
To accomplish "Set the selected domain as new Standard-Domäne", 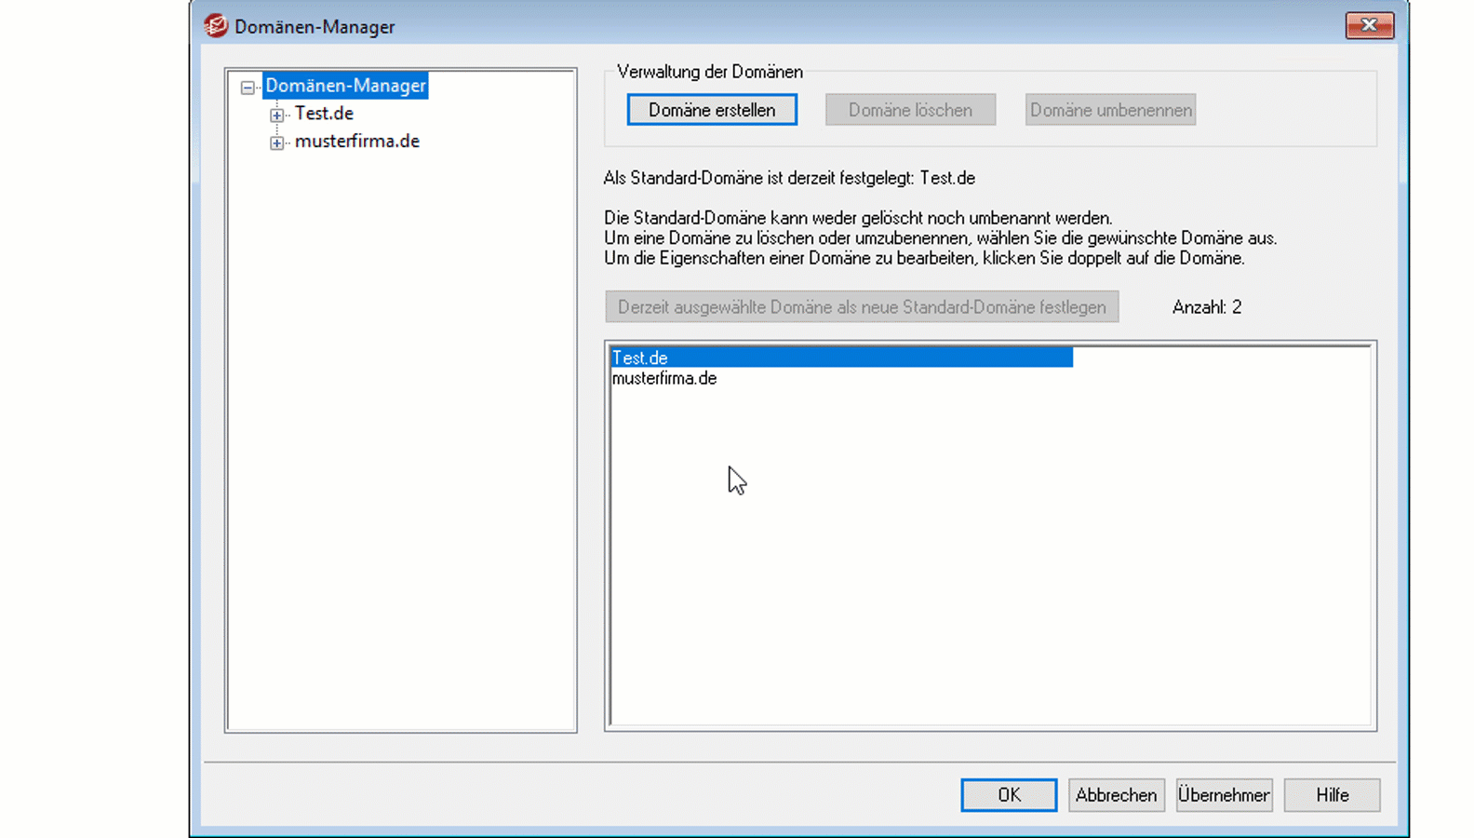I will [x=862, y=307].
